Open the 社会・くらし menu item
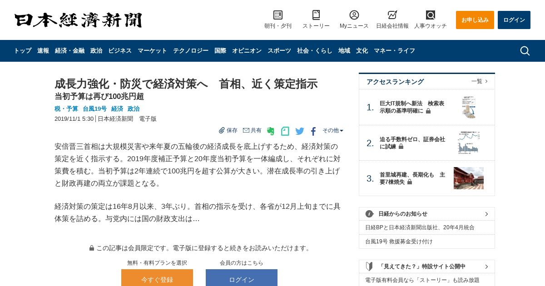Image resolution: width=545 pixels, height=286 pixels. click(x=315, y=51)
